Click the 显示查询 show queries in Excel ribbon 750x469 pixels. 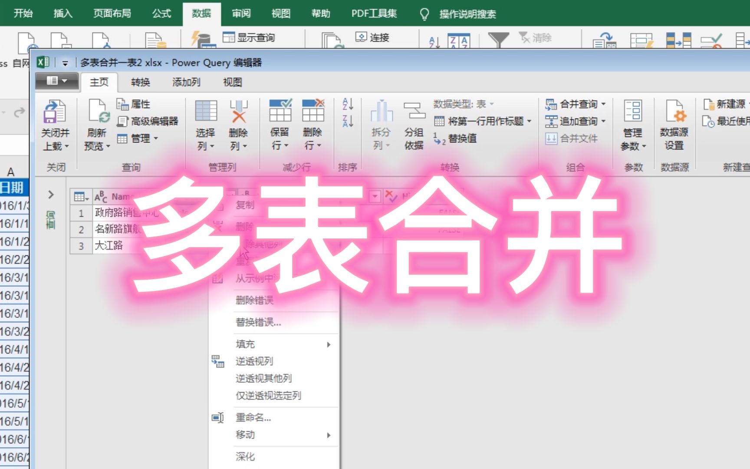click(x=248, y=38)
